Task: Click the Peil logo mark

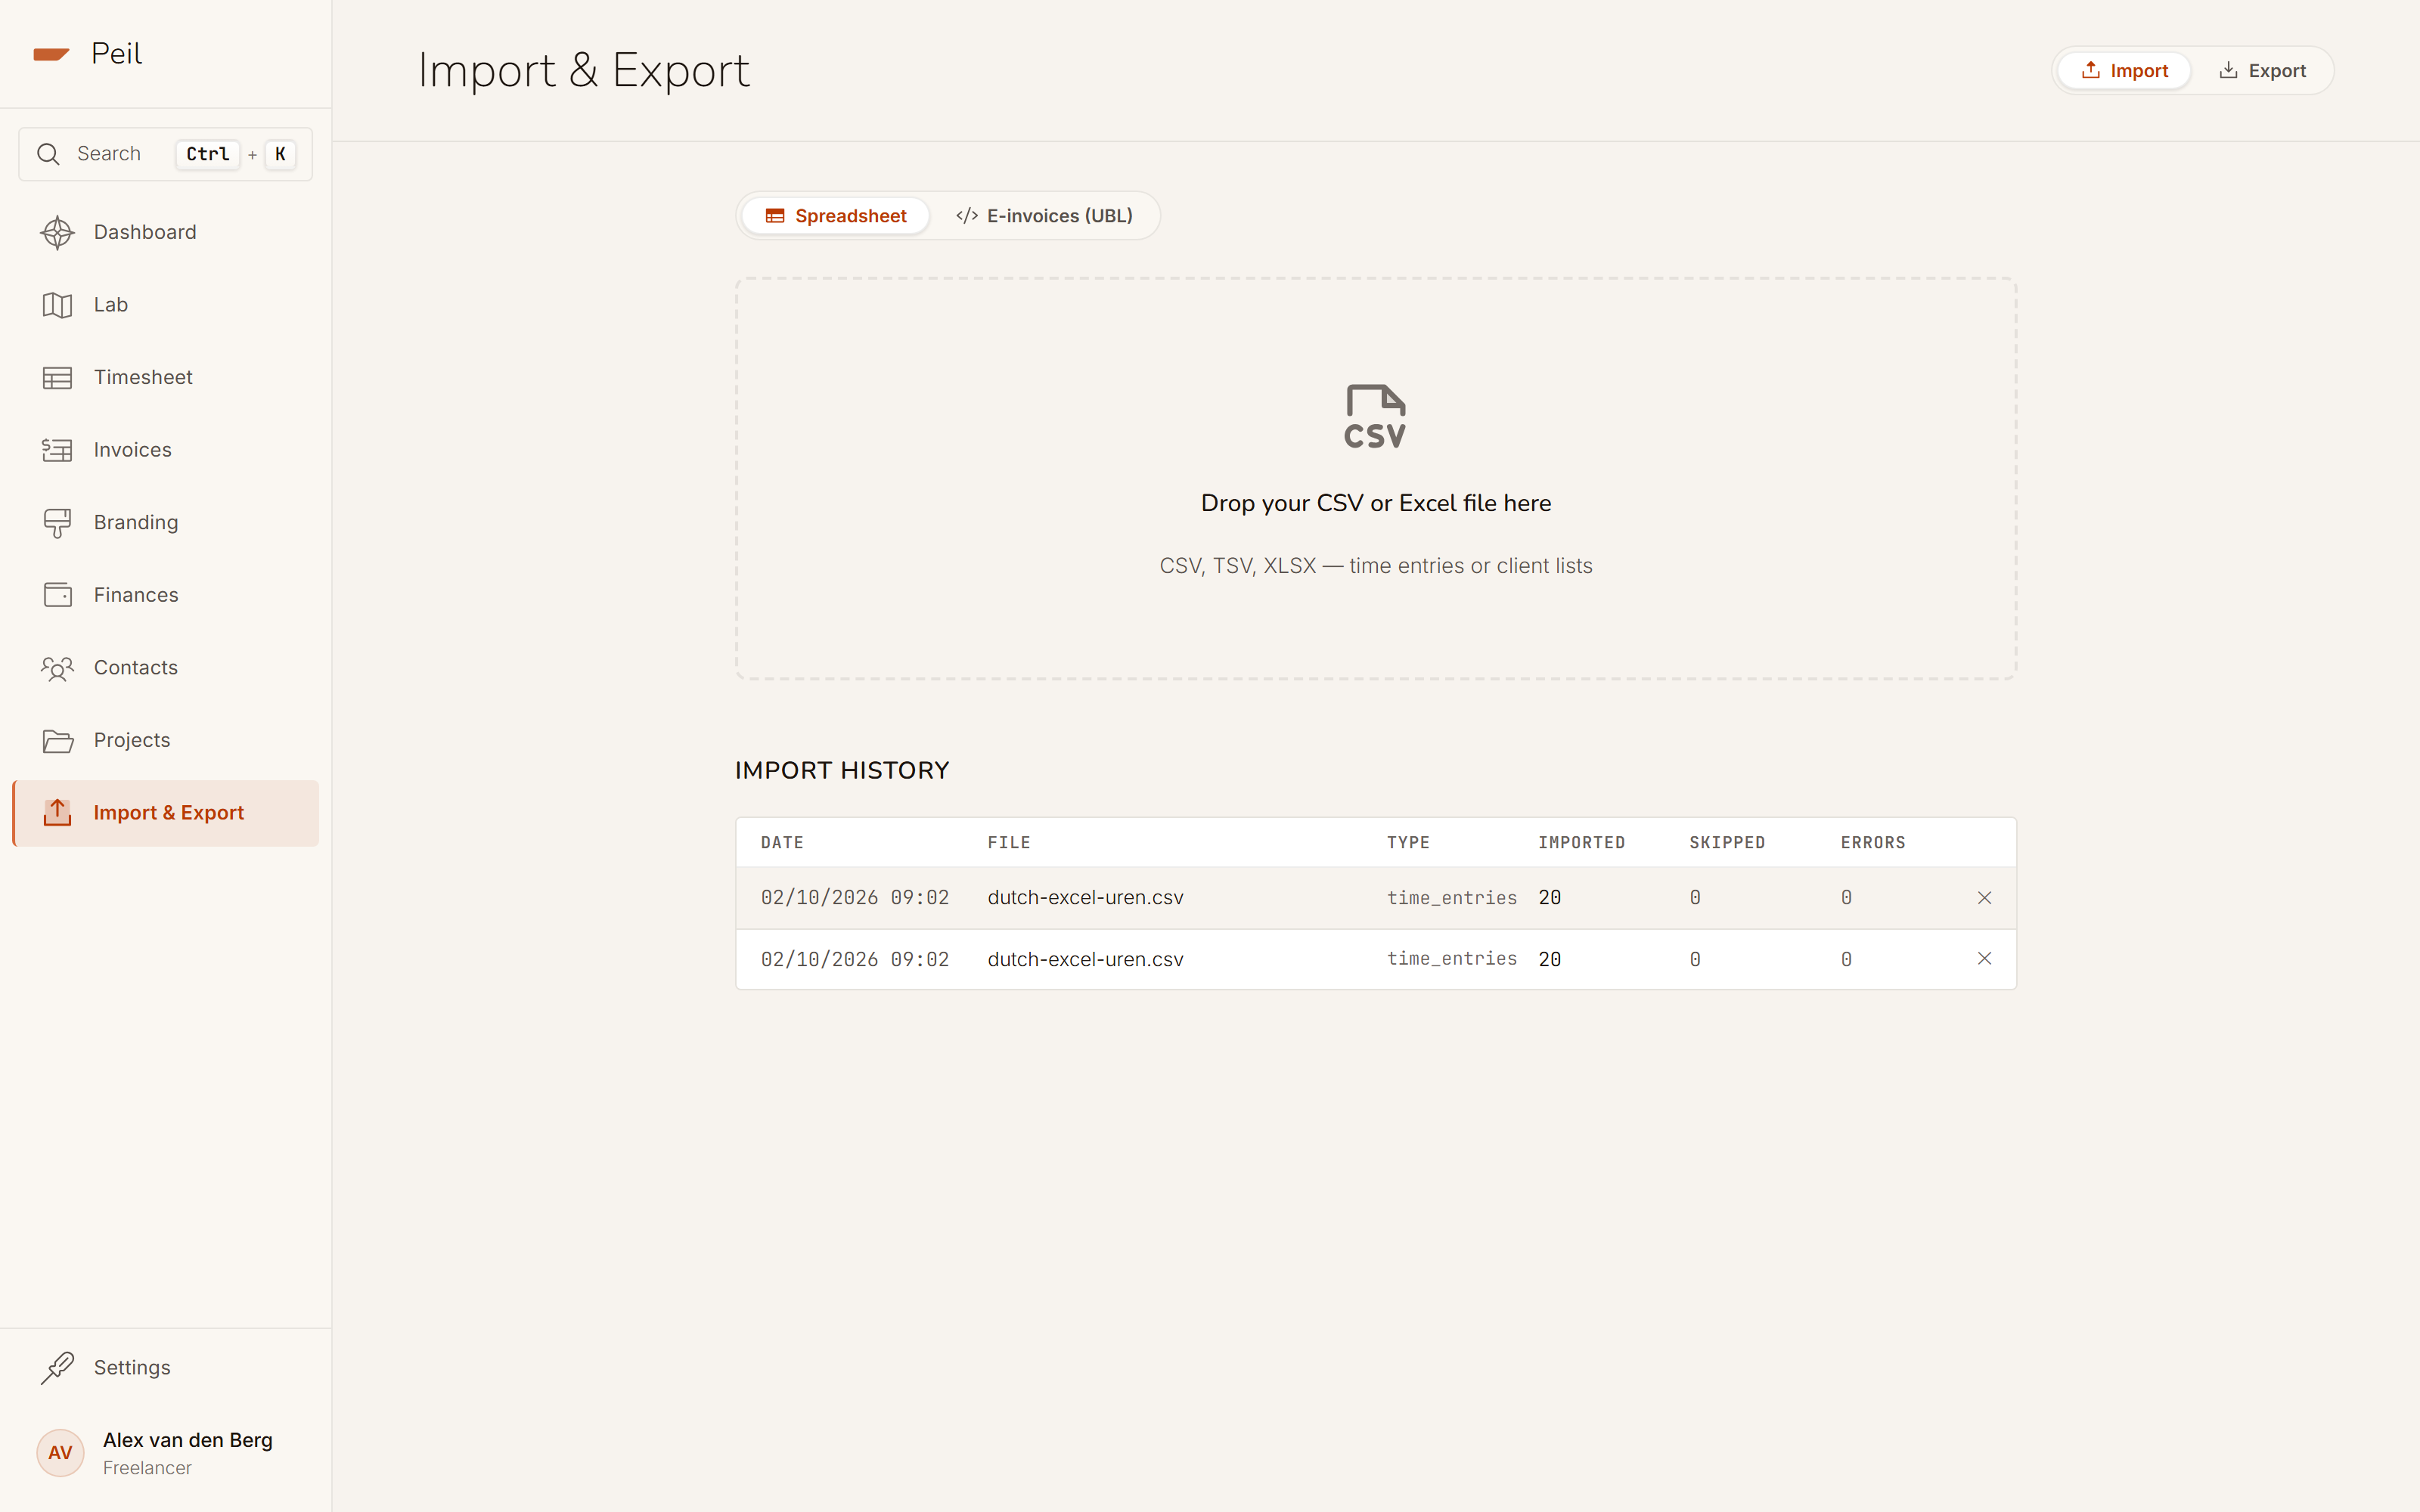Action: click(51, 54)
